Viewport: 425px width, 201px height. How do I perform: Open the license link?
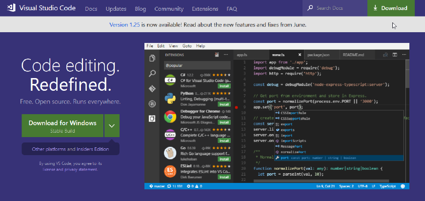click(49, 170)
